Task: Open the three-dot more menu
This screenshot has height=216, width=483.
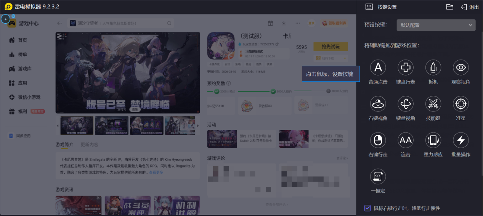Action: [x=298, y=23]
